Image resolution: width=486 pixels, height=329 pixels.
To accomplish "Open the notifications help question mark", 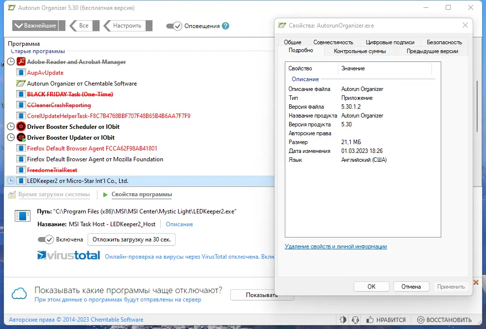I will point(226,26).
